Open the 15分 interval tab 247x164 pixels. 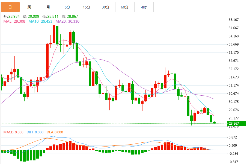pyautogui.click(x=87, y=7)
